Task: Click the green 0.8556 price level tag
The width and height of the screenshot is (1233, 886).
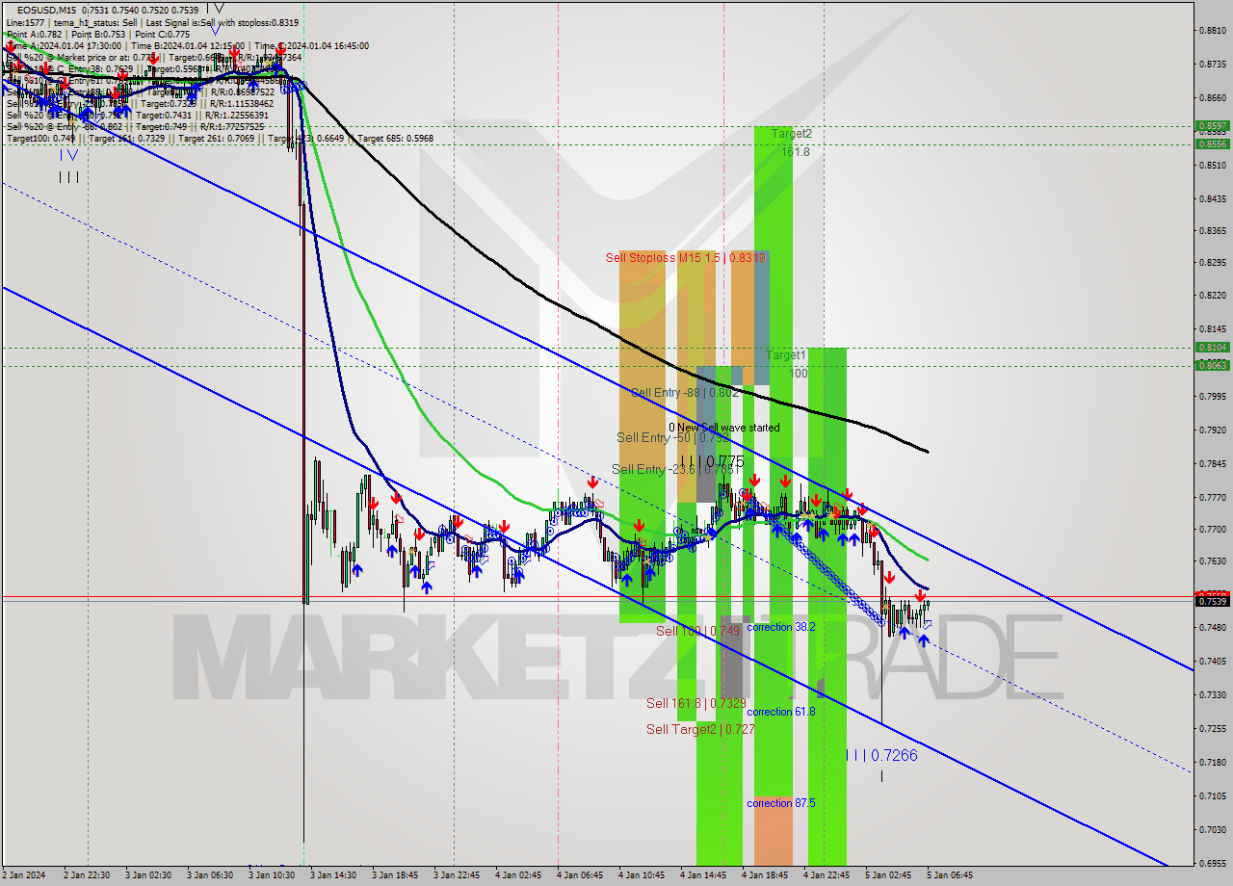Action: [x=1212, y=144]
